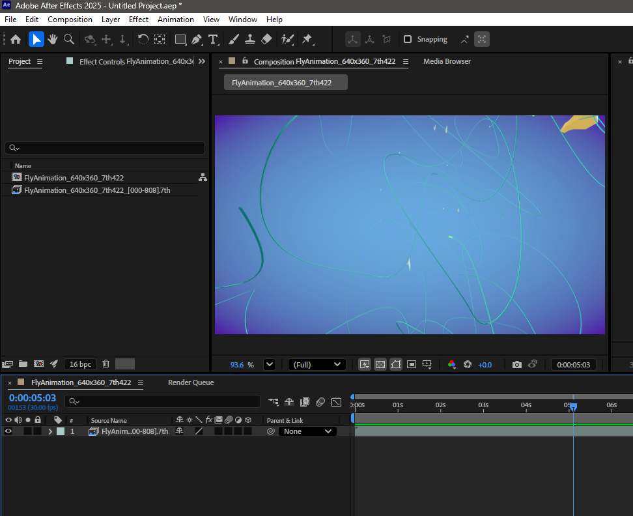Image resolution: width=633 pixels, height=516 pixels.
Task: Open the viewer resolution (Full) dropdown
Action: click(317, 365)
